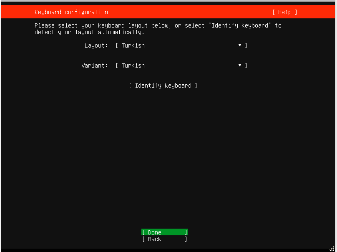Go to previous screen with Back

[x=164, y=239]
